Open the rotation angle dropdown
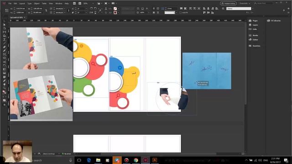Screen dimensions: 292x164 click(86, 9)
